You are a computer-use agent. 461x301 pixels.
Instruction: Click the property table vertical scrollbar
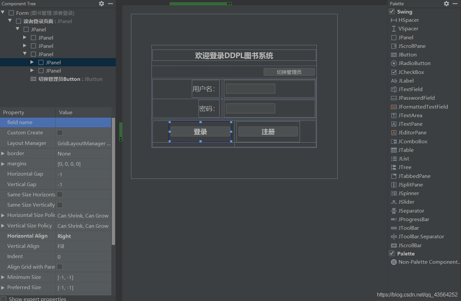(113, 181)
